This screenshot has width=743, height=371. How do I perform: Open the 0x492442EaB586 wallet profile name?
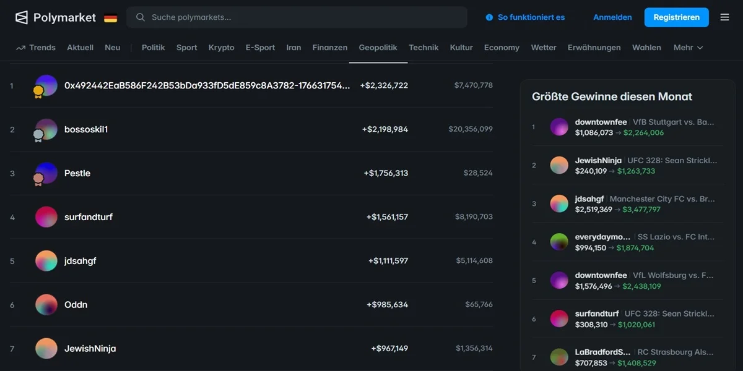[x=207, y=85]
